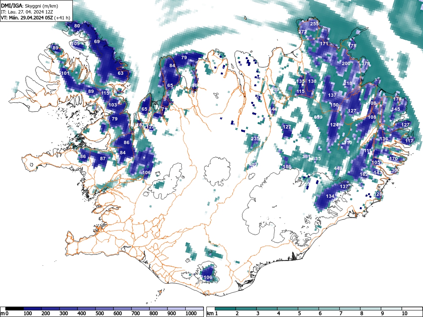Click the map value 136
The width and height of the screenshot is (423, 317).
pyautogui.click(x=384, y=139)
